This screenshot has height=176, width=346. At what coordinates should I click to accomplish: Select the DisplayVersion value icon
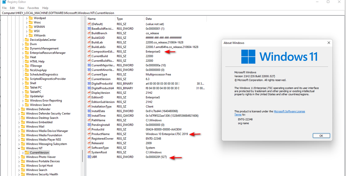(89, 93)
